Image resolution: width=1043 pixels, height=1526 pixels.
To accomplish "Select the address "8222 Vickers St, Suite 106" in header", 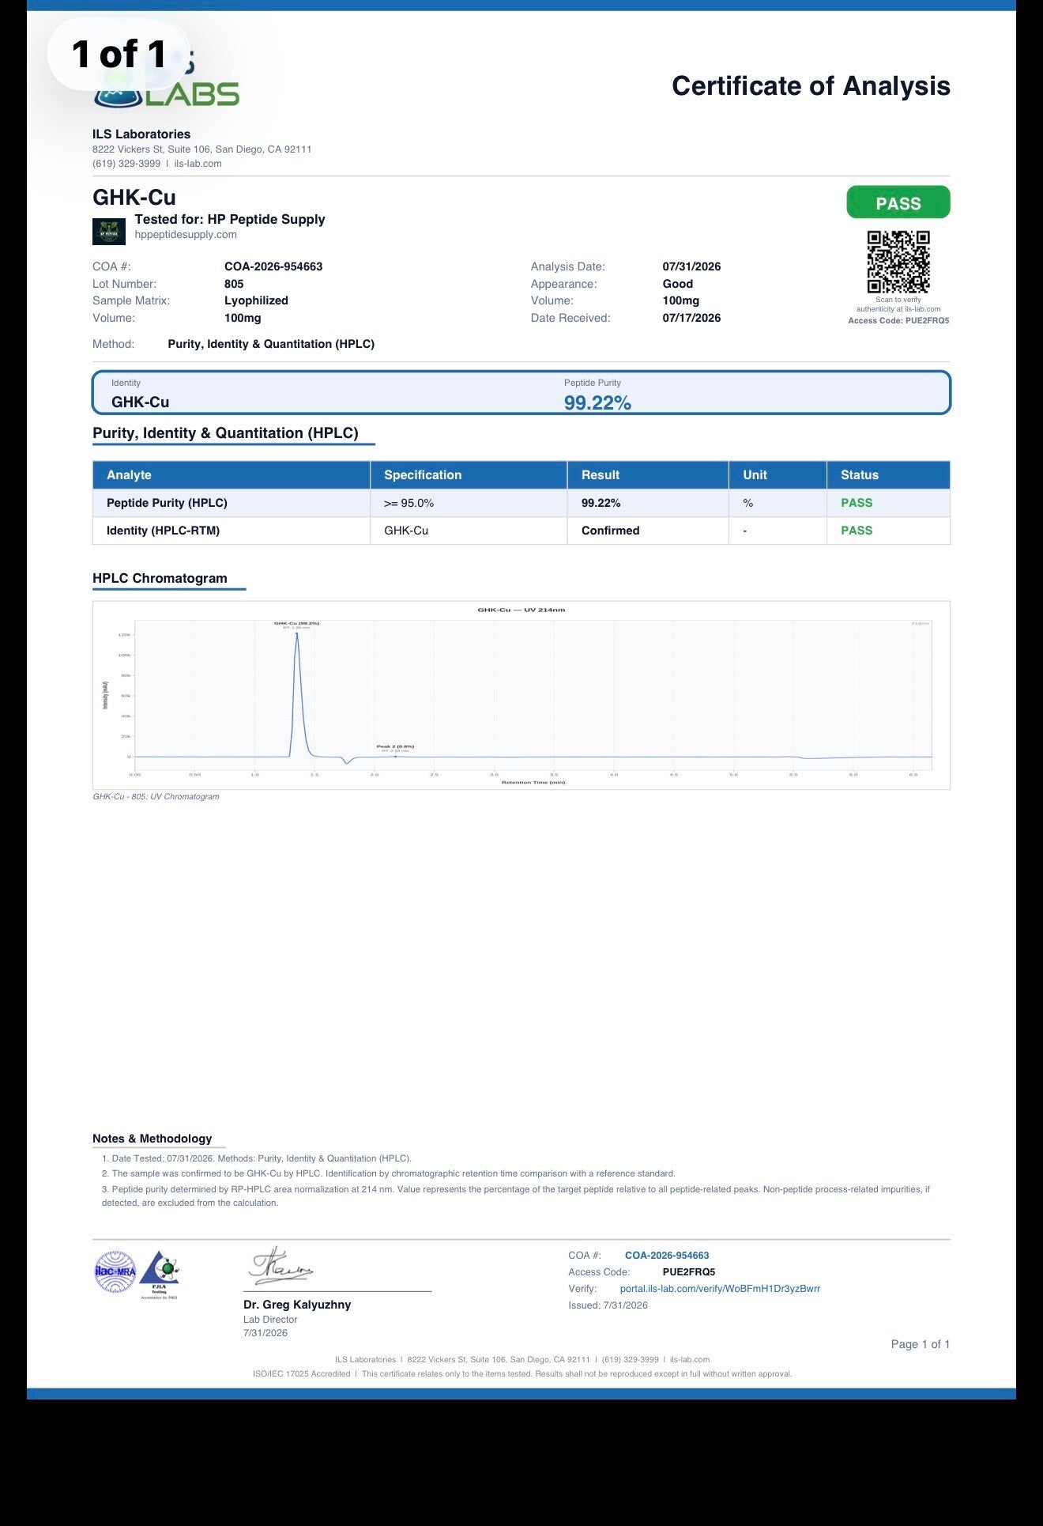I will point(152,149).
